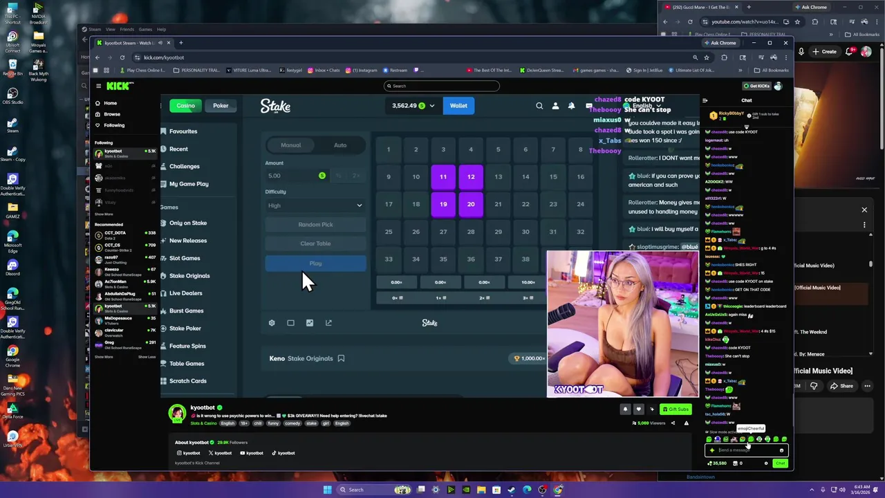Click the Wallet button
This screenshot has width=885, height=498.
[x=458, y=106]
